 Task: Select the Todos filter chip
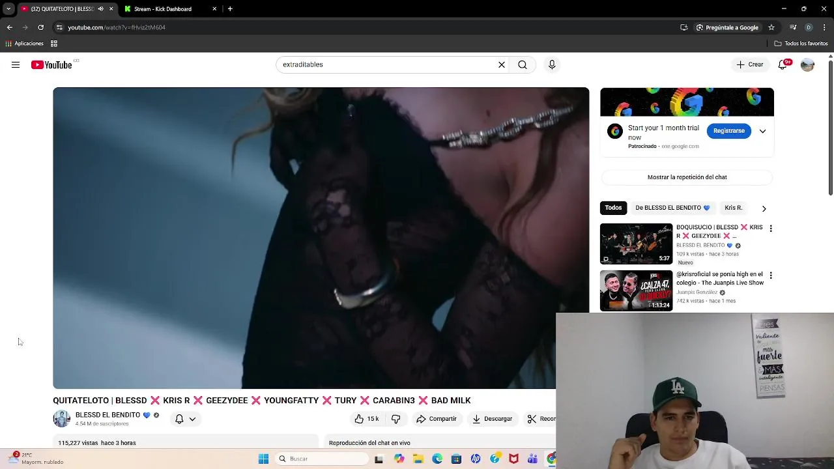click(x=613, y=208)
